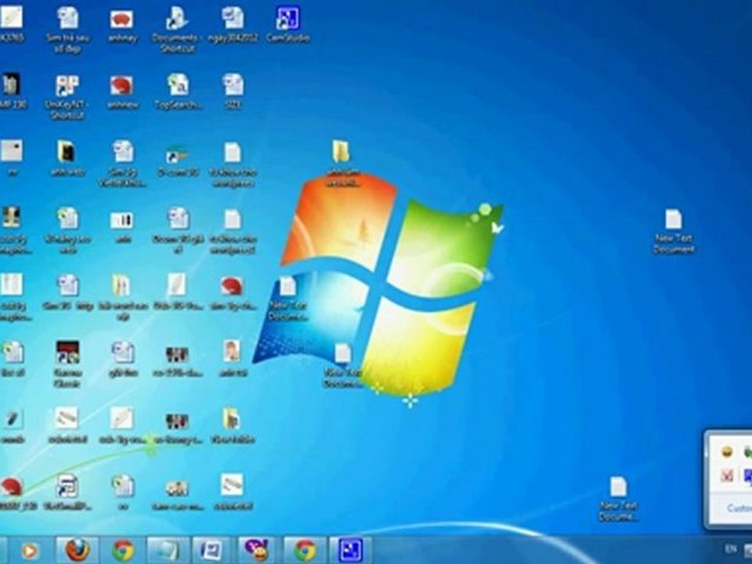
Task: Select the Garena Classic shortcut icon
Action: click(x=67, y=363)
